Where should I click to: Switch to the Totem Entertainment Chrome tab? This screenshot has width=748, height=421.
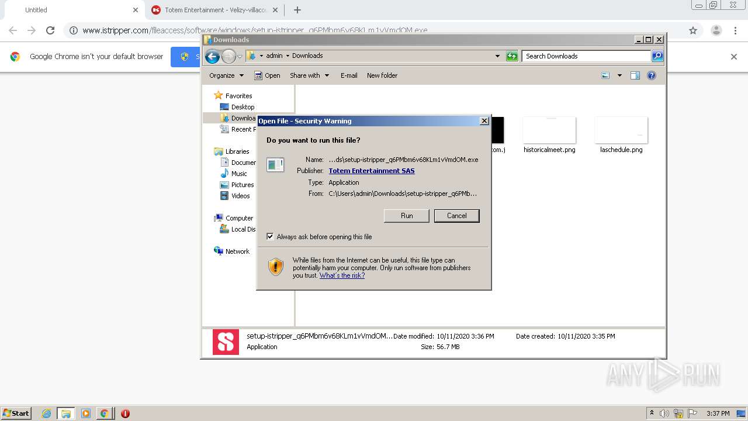(x=215, y=10)
